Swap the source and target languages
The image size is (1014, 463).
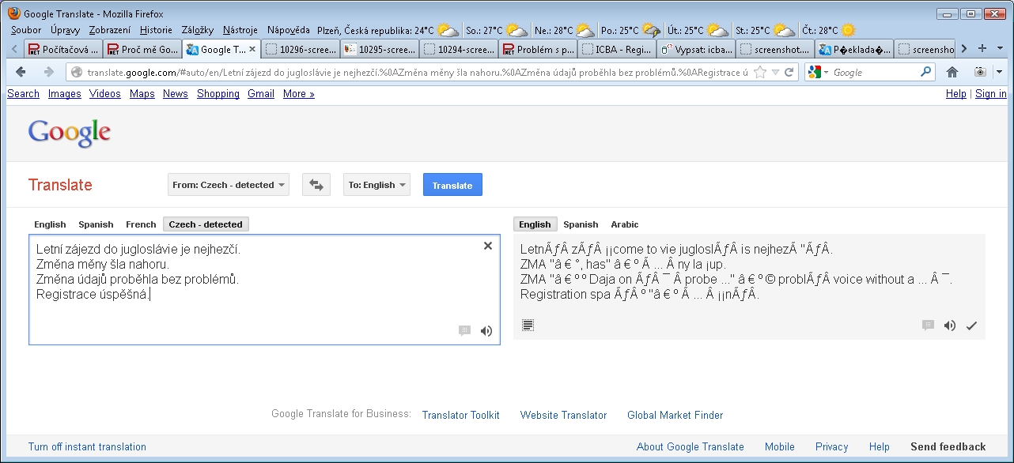pos(316,185)
